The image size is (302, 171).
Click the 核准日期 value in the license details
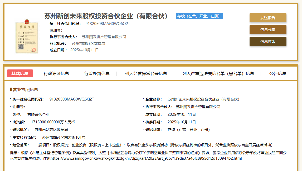pos(182,122)
